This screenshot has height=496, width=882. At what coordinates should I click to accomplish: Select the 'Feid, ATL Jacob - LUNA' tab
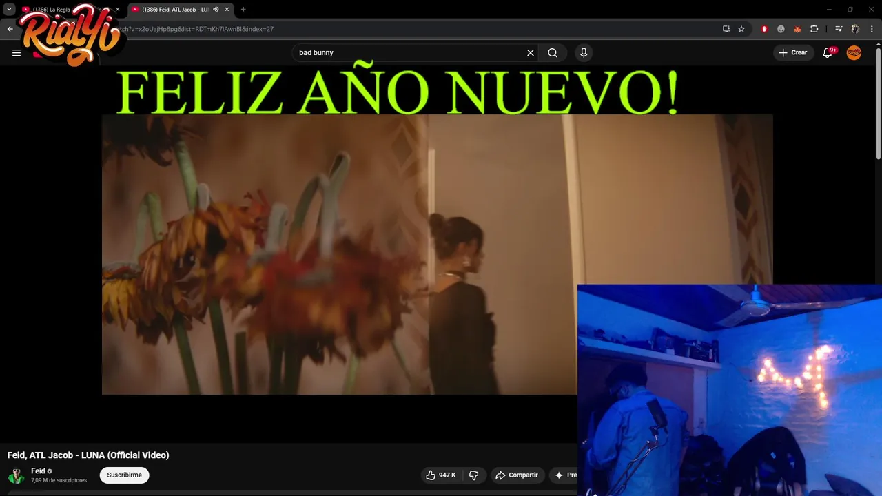(x=175, y=10)
